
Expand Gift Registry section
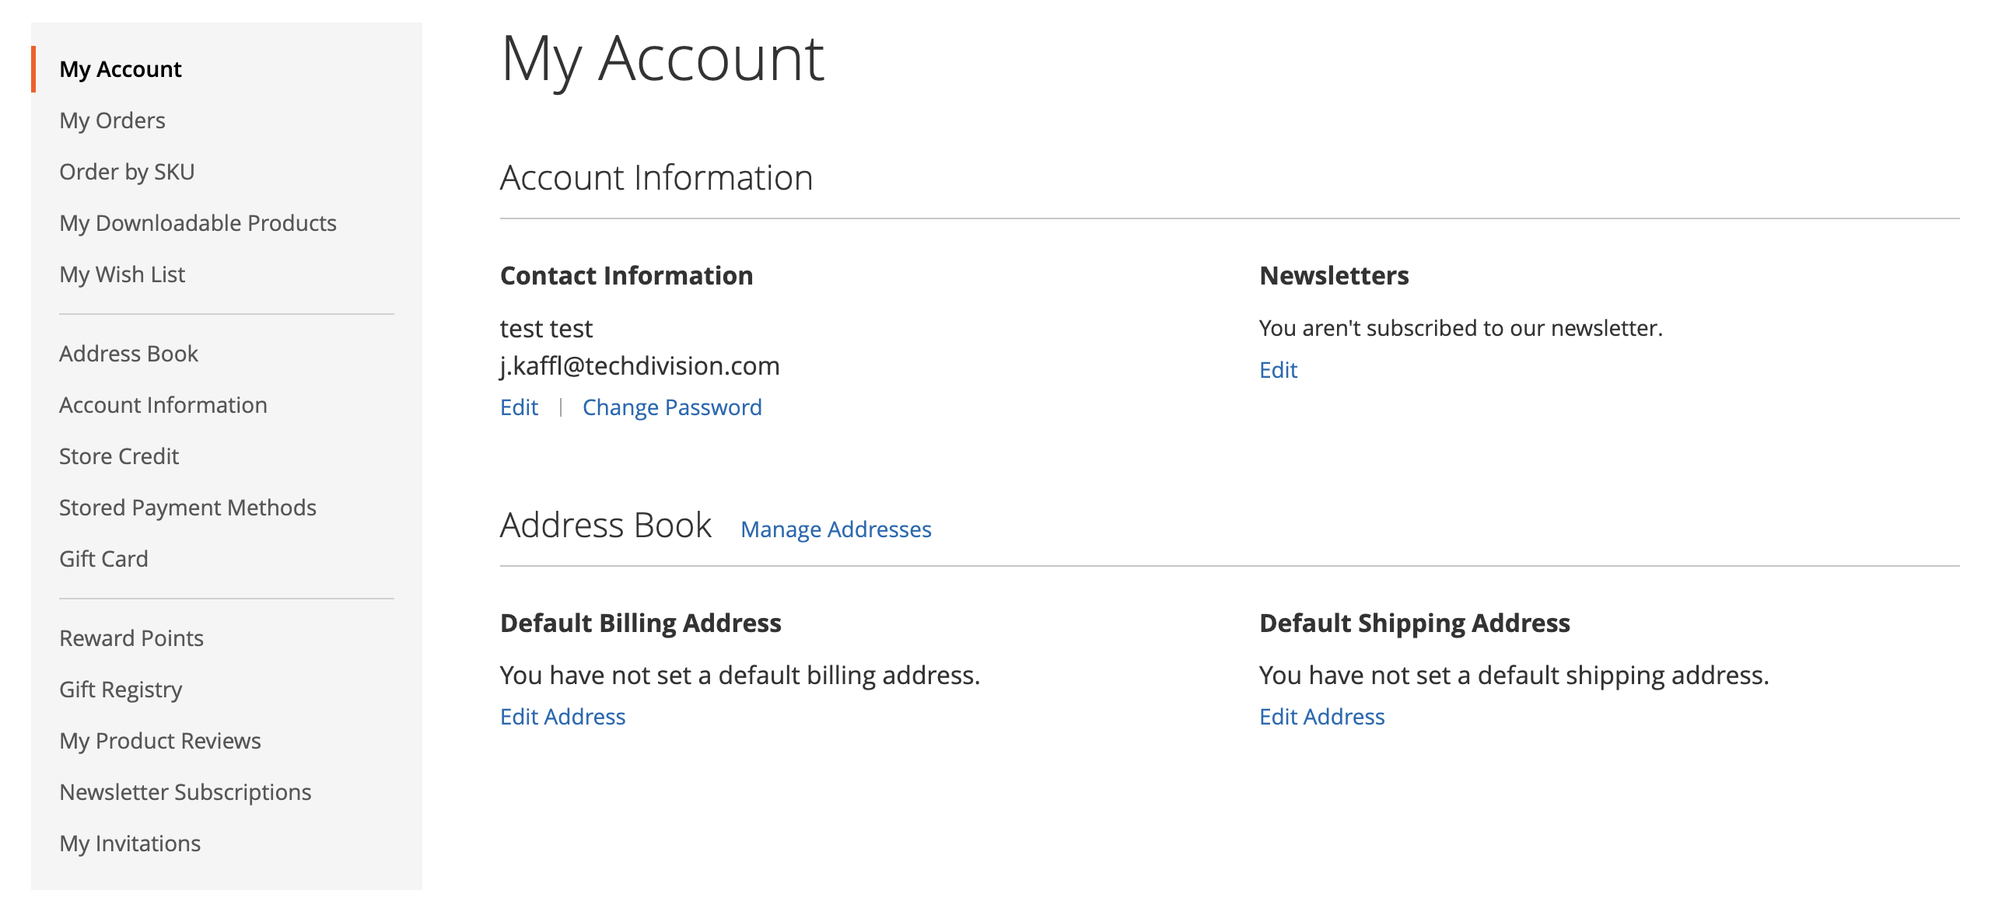click(x=121, y=688)
